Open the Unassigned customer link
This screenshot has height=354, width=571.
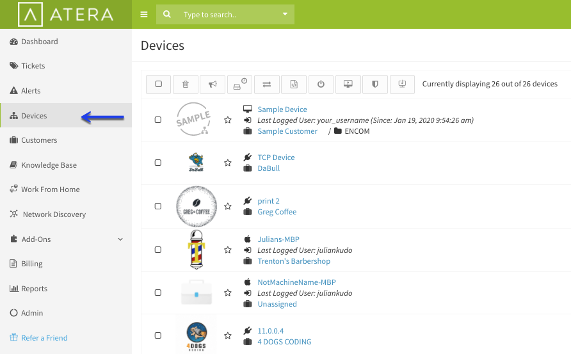277,304
